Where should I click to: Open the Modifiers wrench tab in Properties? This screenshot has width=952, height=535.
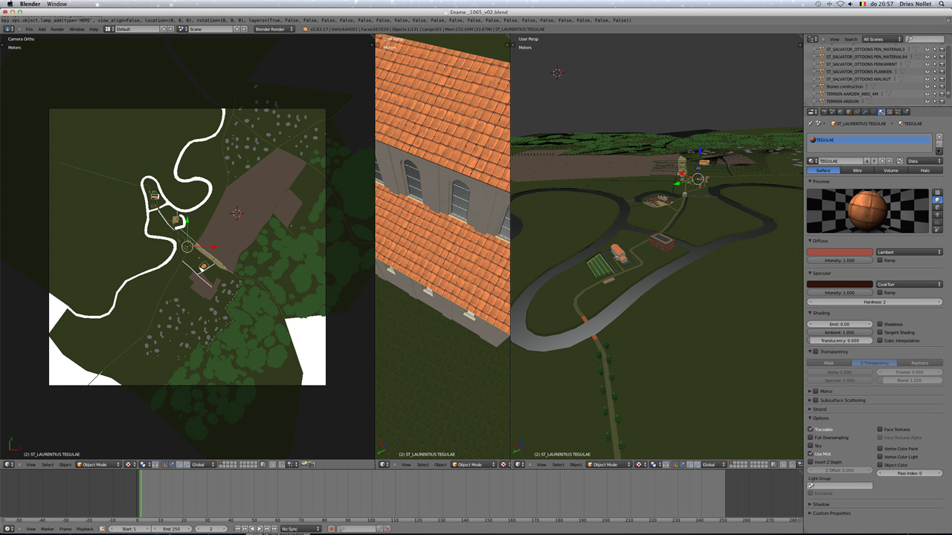point(865,111)
